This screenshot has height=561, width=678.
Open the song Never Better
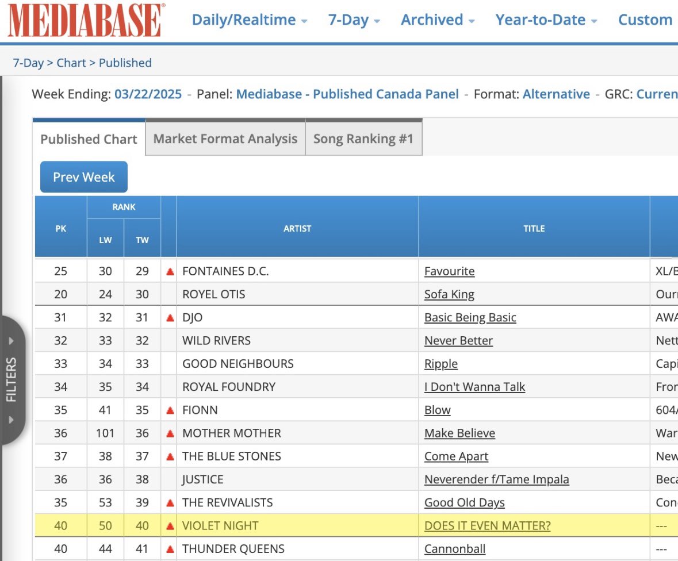tap(458, 341)
